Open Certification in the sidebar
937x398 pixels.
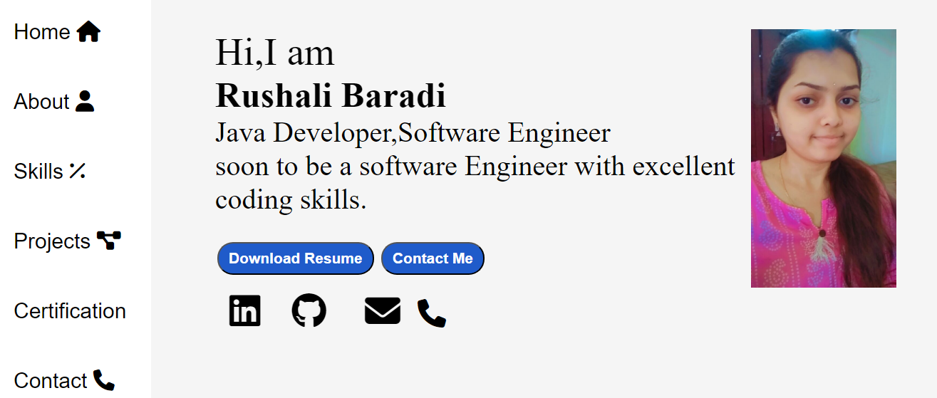(x=70, y=311)
